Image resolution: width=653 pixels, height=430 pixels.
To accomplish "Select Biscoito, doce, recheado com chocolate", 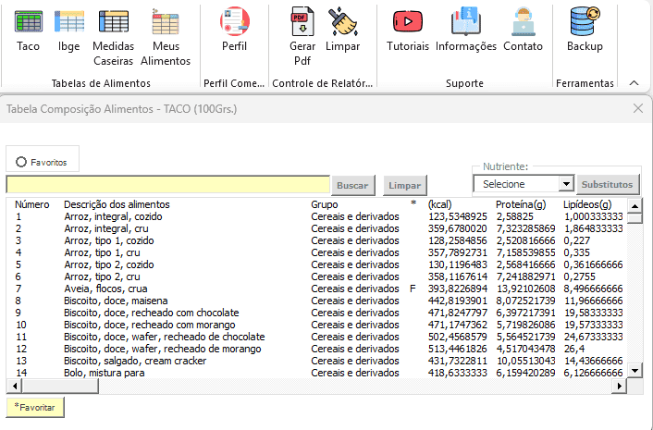I will click(316, 313).
